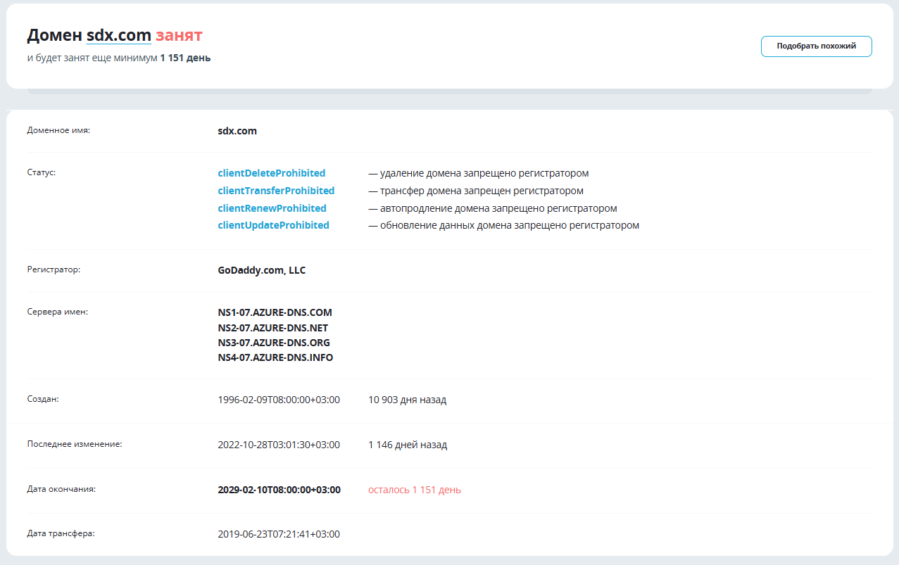
Task: Open the clientTransferProhibited status link
Action: [x=276, y=191]
